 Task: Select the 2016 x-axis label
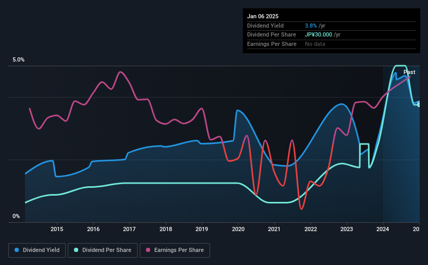pos(93,229)
